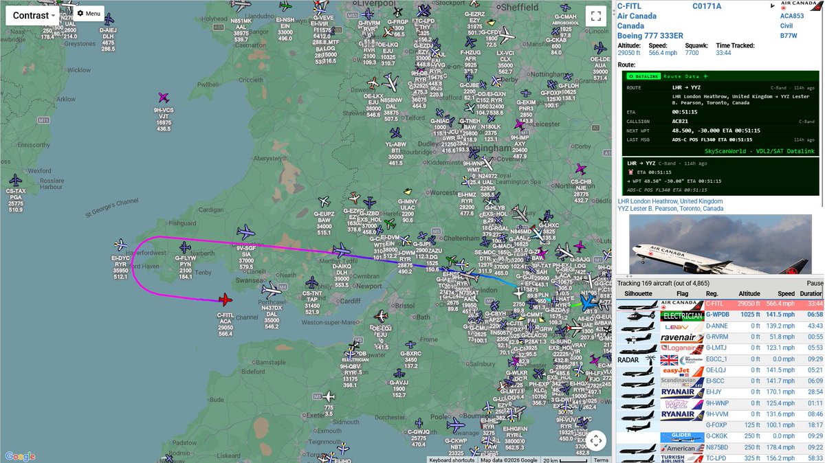
Task: Click the Wizz logo in 9H-WNP row
Action: [x=682, y=403]
